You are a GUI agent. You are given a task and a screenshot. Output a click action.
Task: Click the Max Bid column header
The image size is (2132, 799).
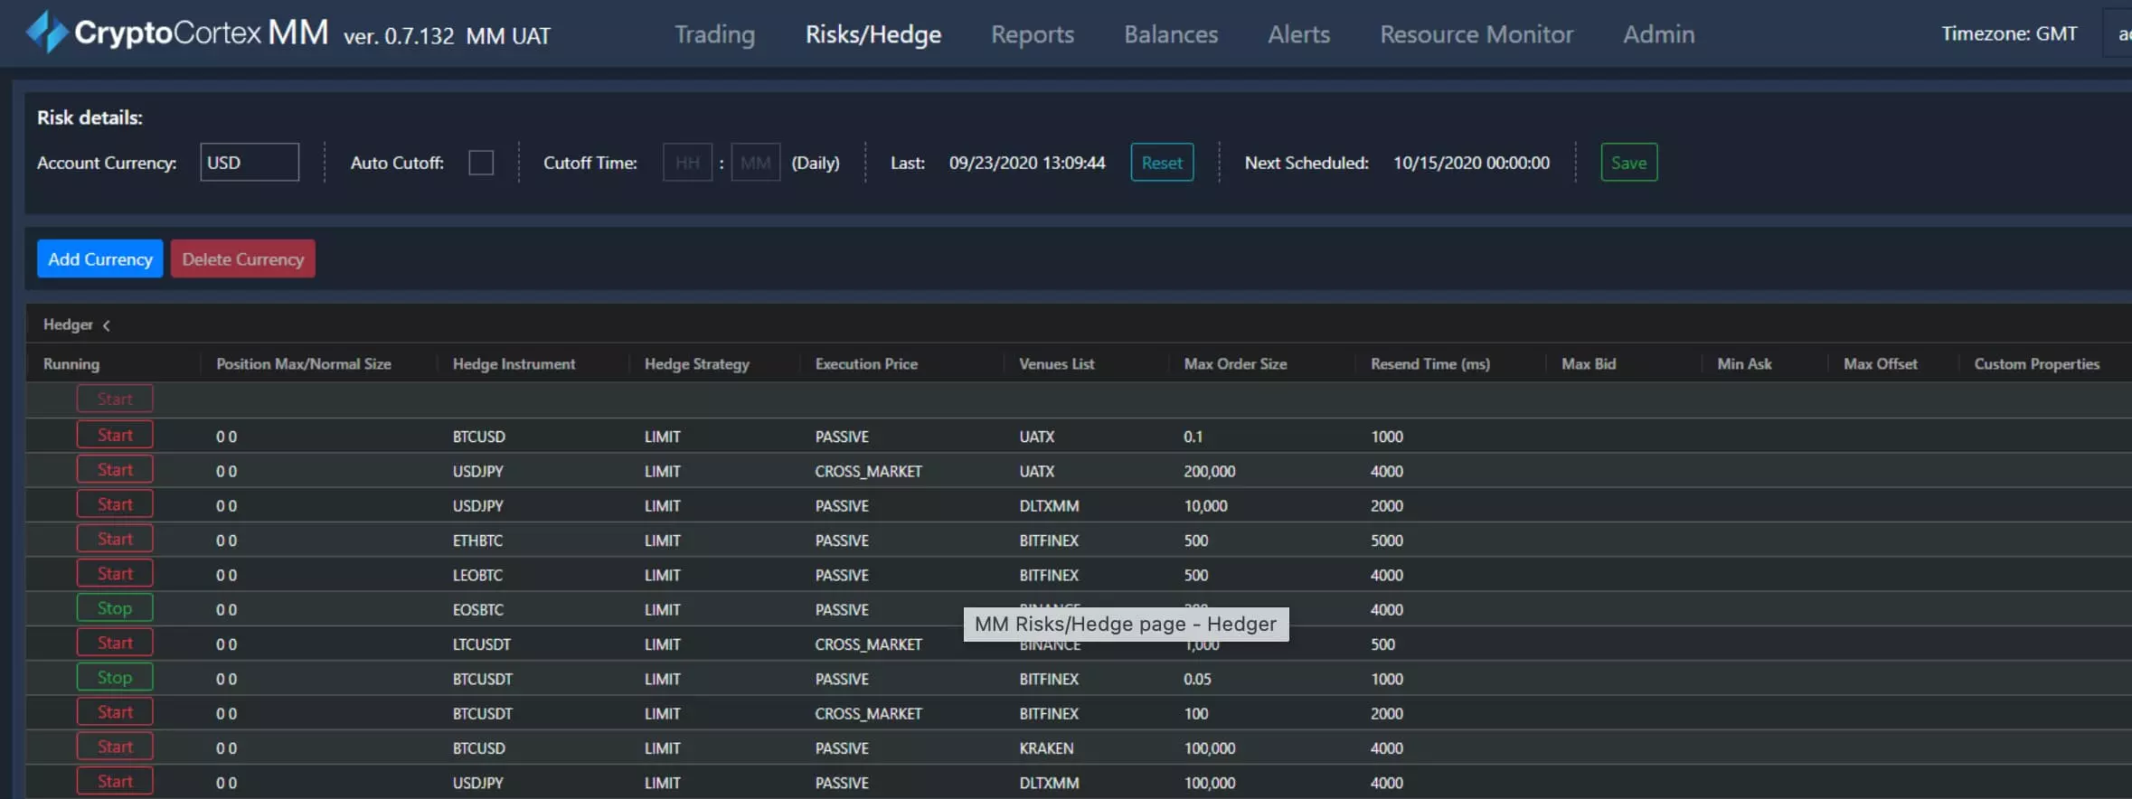coord(1589,364)
